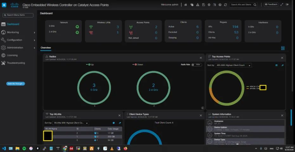Open the dashboard customize icon beside Overview
Screen dimensions: 295x152
coord(283,48)
